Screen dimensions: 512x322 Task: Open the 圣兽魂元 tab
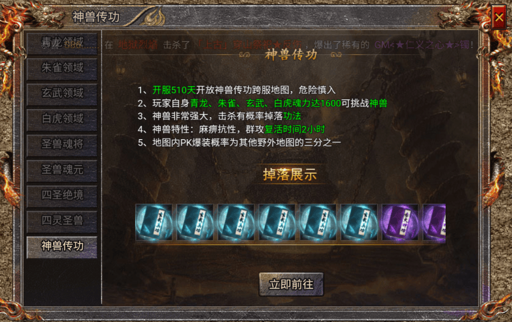click(62, 170)
